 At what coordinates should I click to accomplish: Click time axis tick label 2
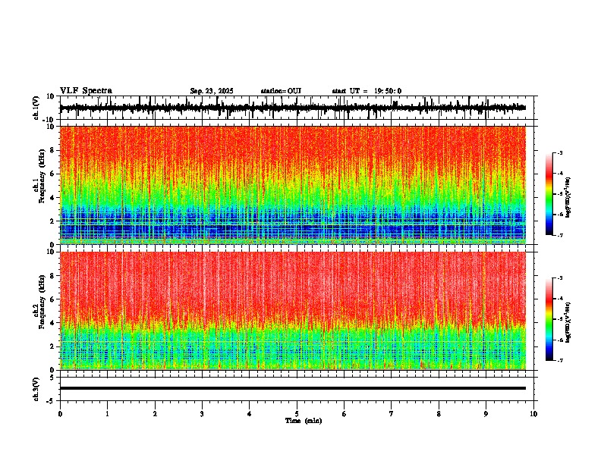155,414
